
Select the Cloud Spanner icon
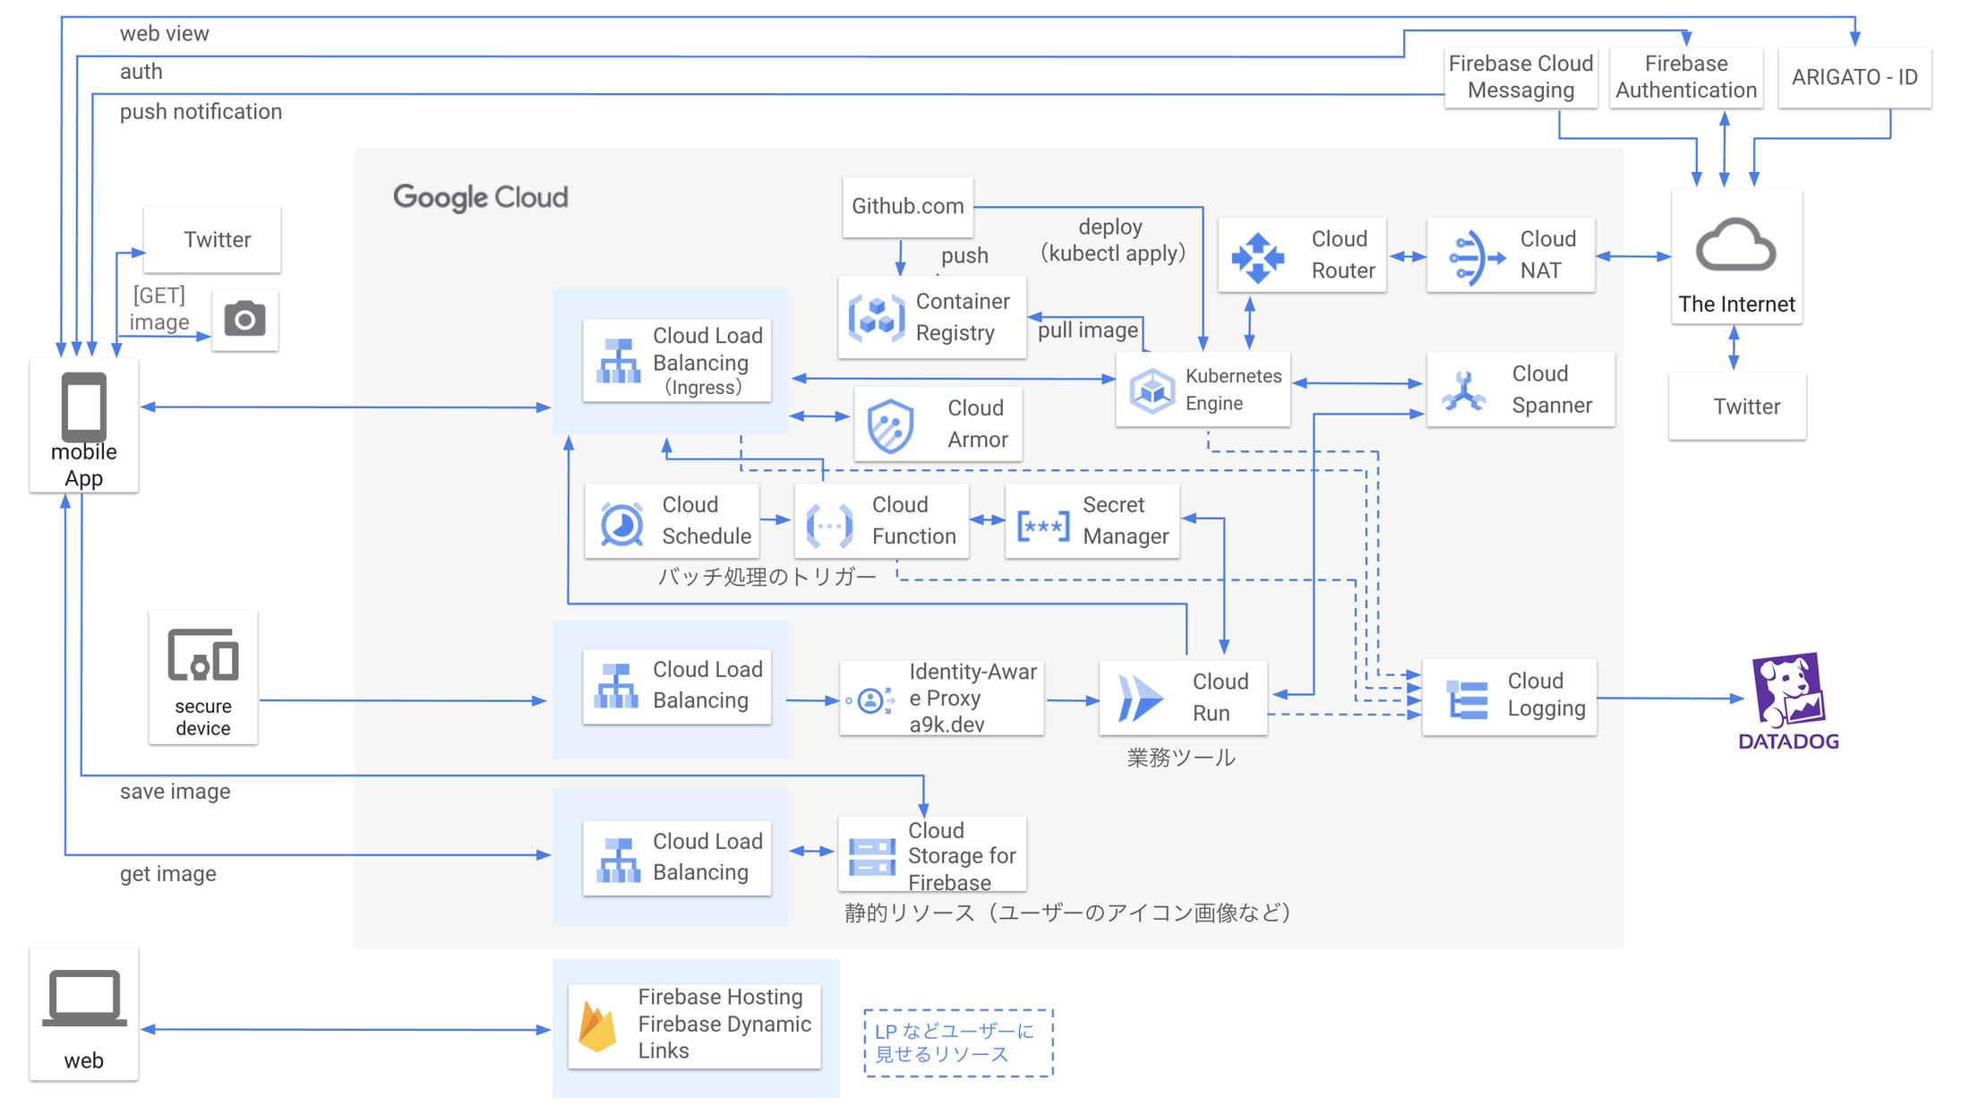[1464, 391]
